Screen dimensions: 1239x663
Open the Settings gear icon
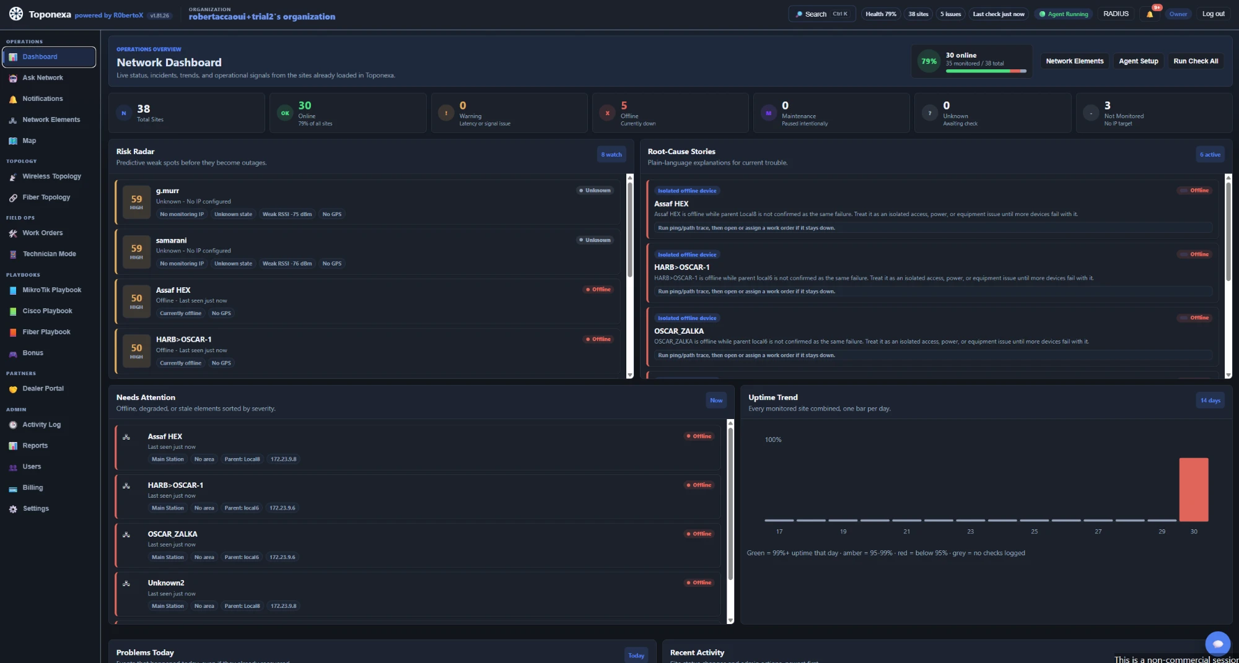(x=13, y=509)
